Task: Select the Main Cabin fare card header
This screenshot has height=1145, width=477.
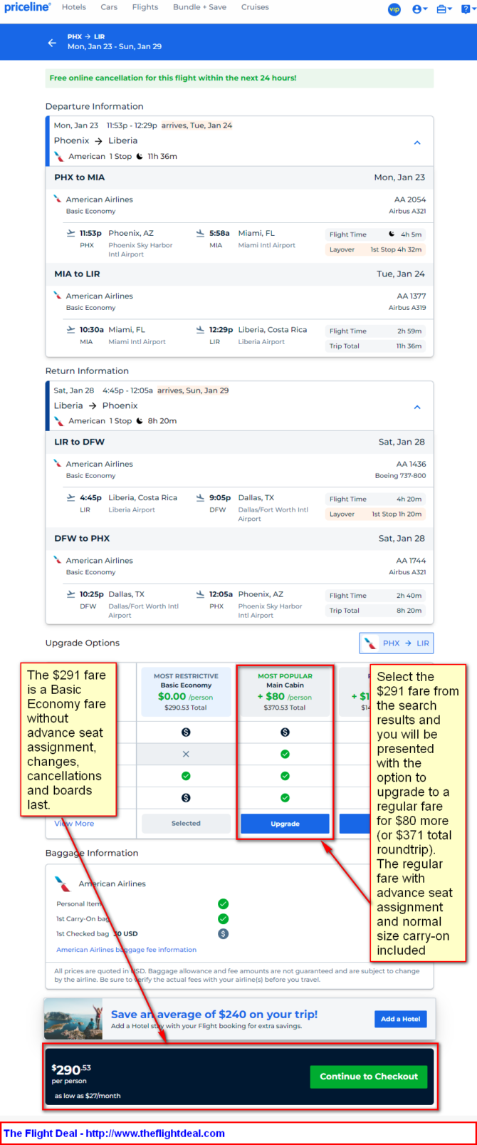Action: (285, 692)
